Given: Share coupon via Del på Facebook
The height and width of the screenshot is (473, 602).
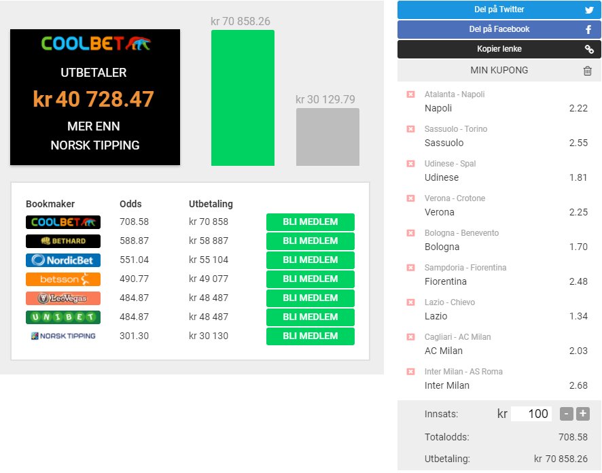Looking at the screenshot, I should [499, 29].
